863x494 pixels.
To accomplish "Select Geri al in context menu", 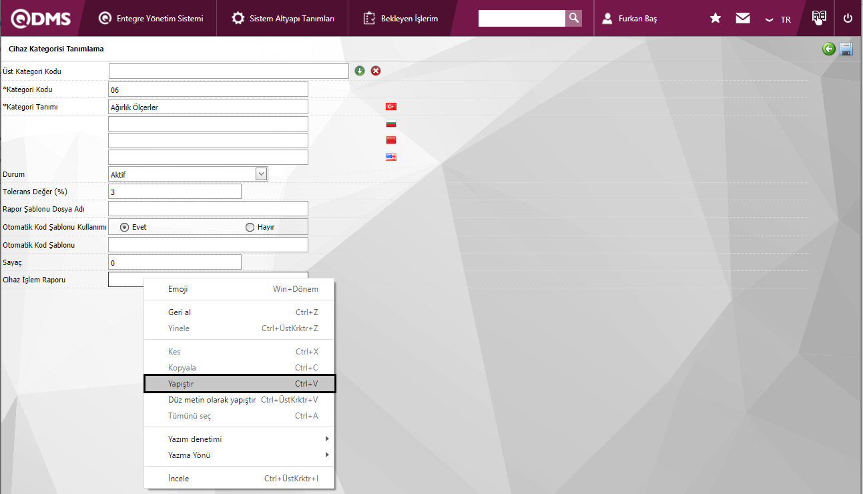I will 240,312.
